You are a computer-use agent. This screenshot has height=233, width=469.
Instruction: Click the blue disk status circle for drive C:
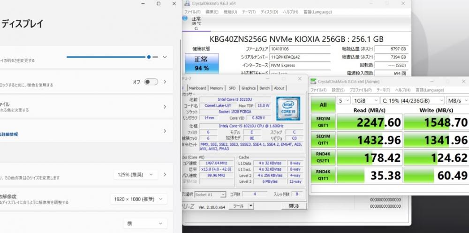(184, 18)
